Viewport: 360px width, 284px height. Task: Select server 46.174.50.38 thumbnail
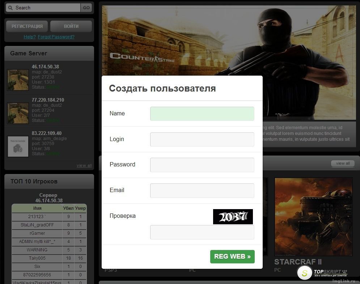(x=18, y=80)
